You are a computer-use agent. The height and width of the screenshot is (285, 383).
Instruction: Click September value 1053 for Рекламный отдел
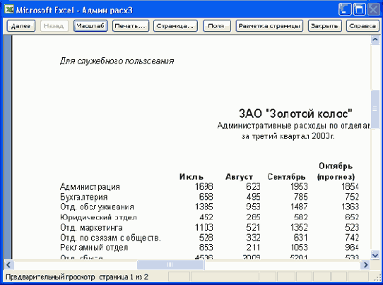pos(299,248)
